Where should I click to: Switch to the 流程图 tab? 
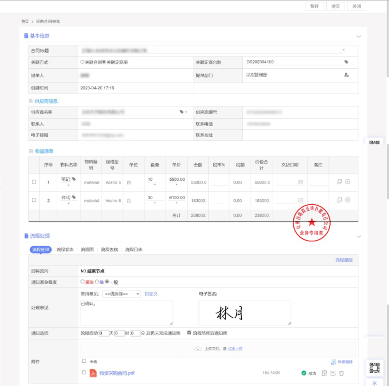tap(87, 250)
